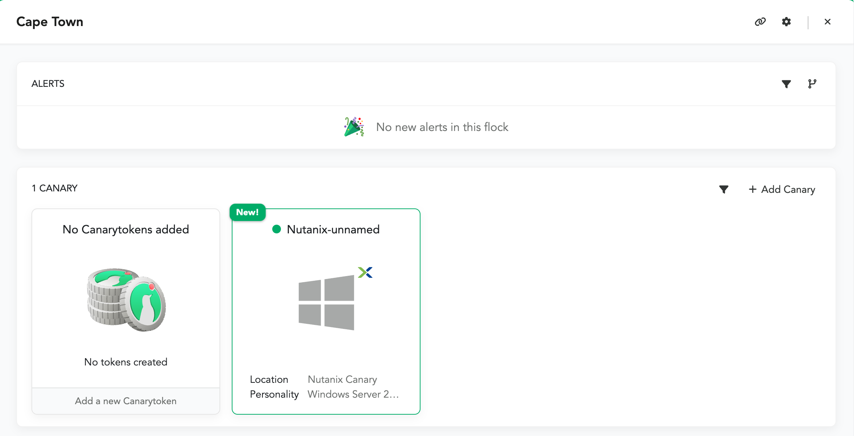Click Add a new Canarytoken

(125, 401)
